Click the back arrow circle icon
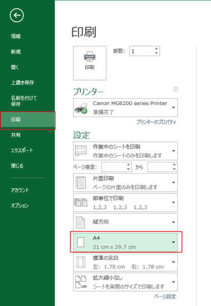 click(17, 15)
